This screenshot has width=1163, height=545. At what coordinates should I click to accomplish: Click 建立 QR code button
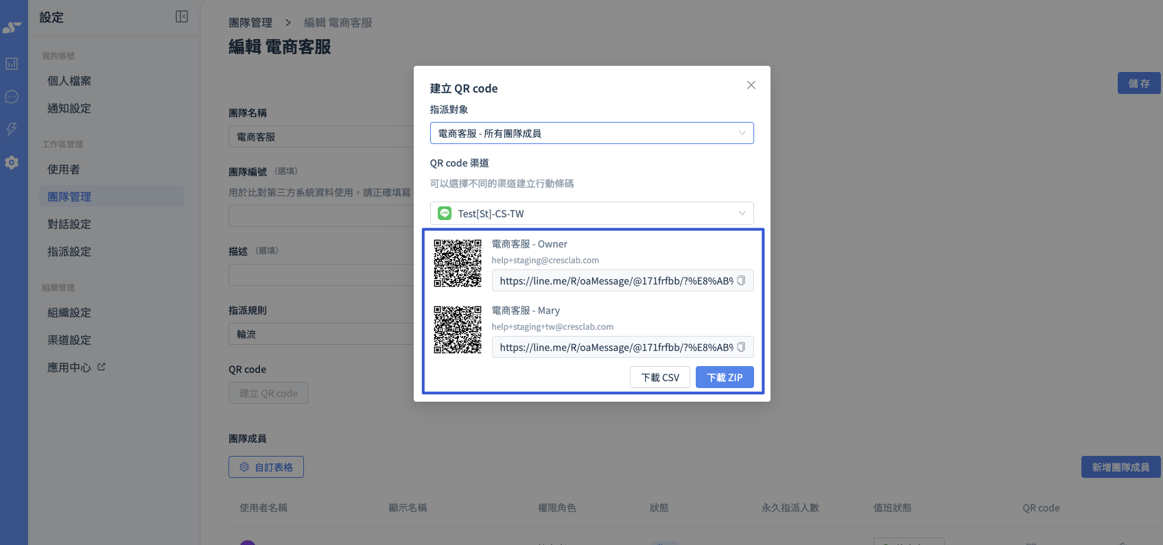(268, 393)
